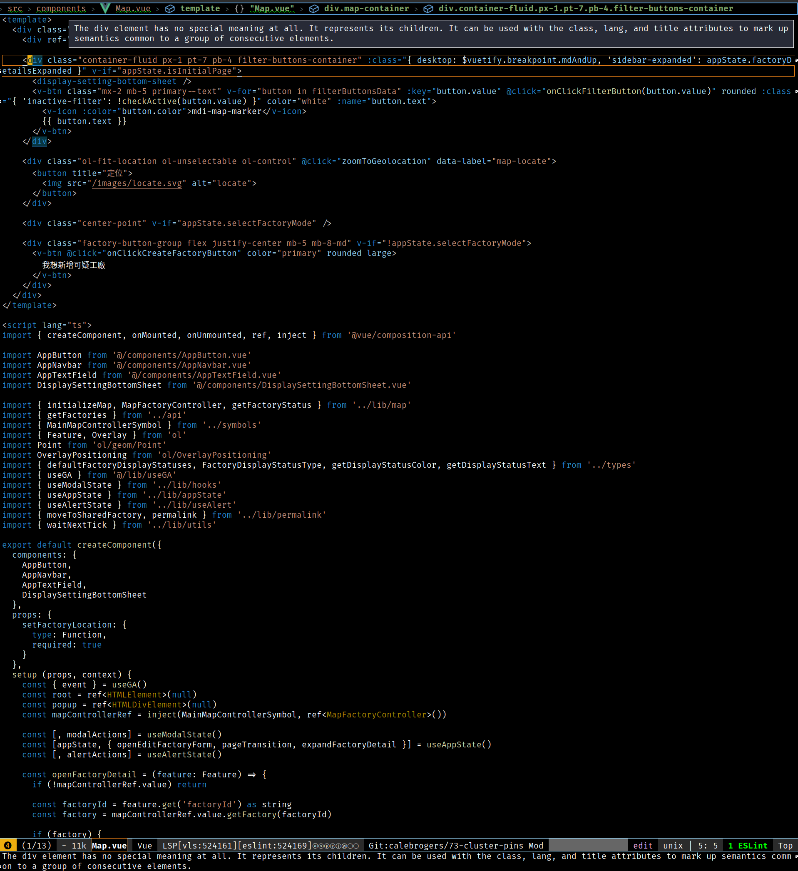Click the highlighted closing 'div' tag
This screenshot has height=871, width=798.
(39, 141)
